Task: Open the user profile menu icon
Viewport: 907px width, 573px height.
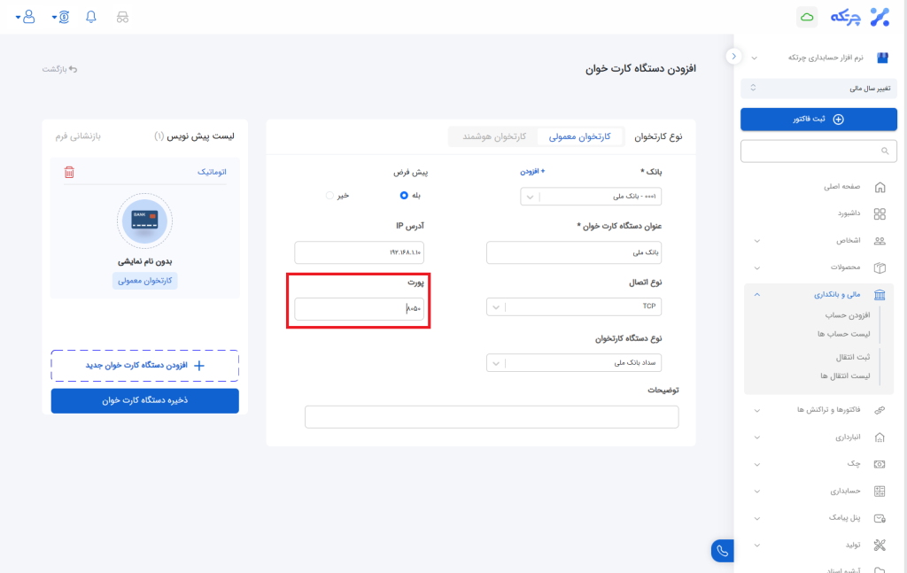Action: pos(26,17)
